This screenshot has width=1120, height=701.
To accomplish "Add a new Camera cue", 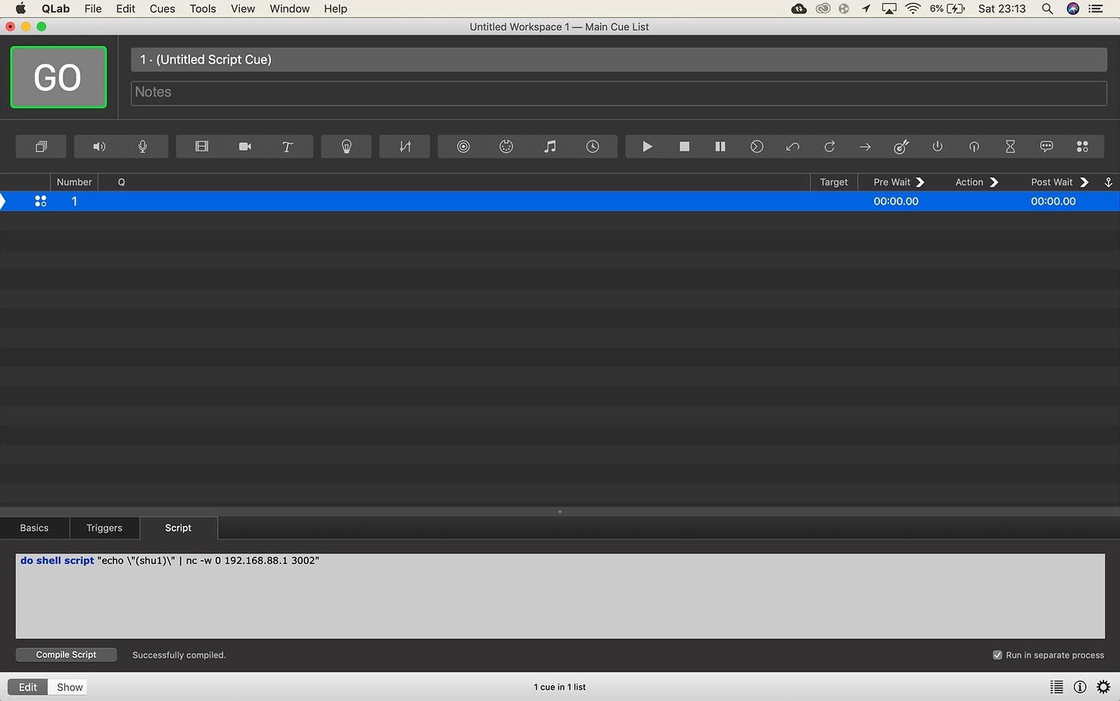I will 245,147.
